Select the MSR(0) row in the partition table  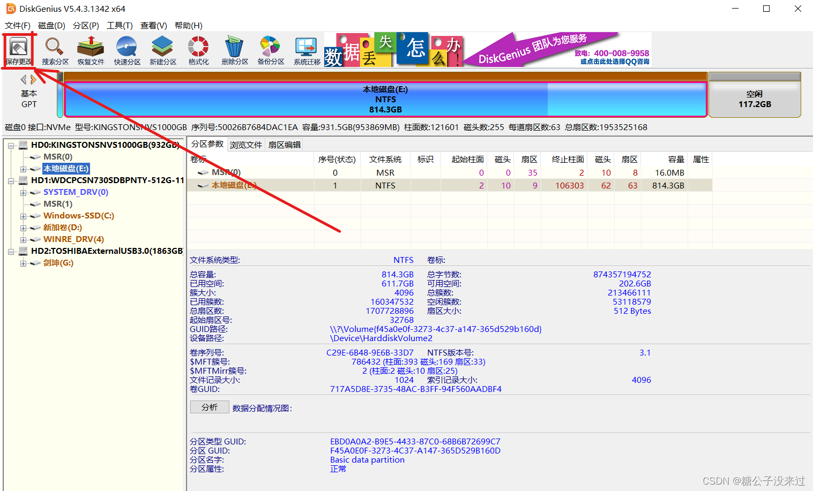[x=375, y=172]
